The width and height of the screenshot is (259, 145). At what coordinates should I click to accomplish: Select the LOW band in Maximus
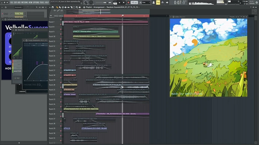coord(17,61)
